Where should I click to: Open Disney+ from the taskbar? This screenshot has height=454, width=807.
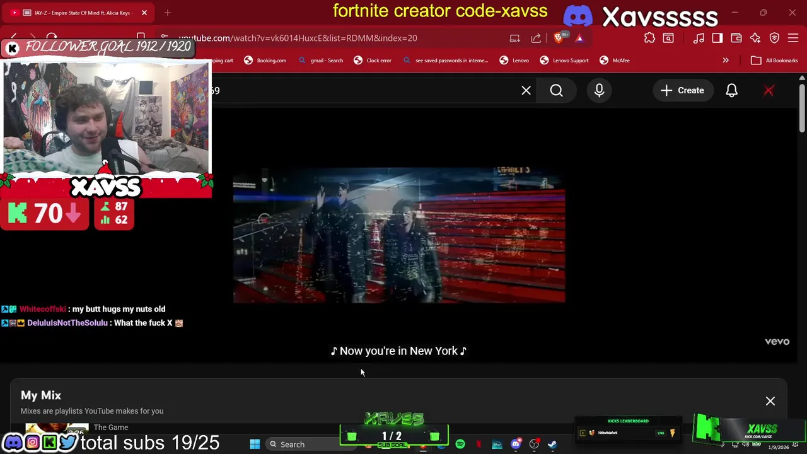click(497, 445)
